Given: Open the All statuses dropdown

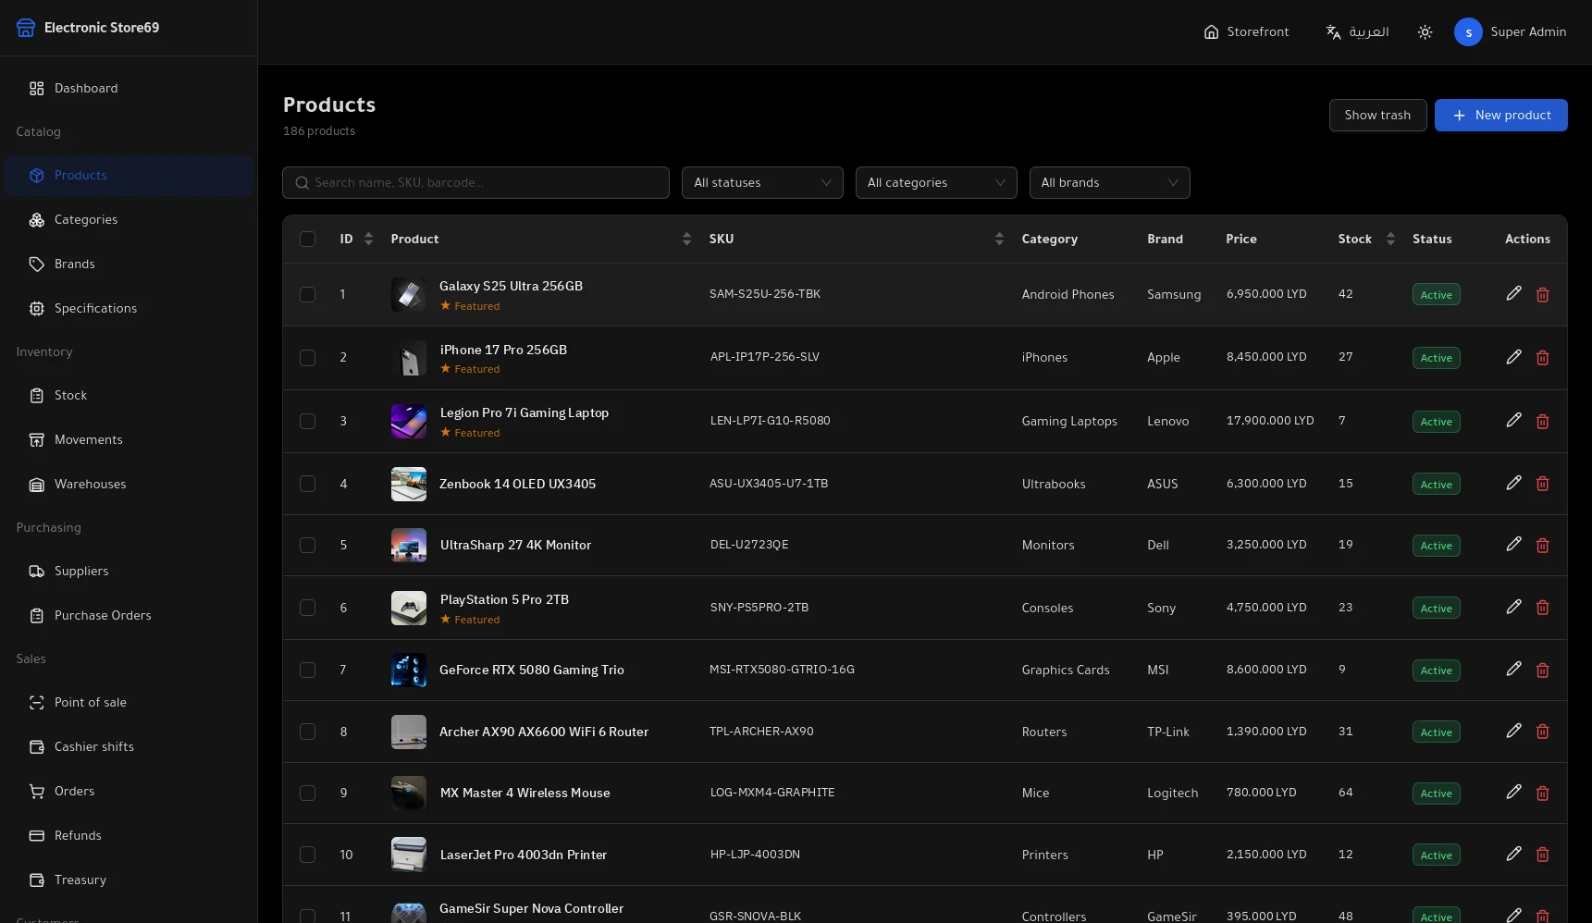Looking at the screenshot, I should [762, 183].
